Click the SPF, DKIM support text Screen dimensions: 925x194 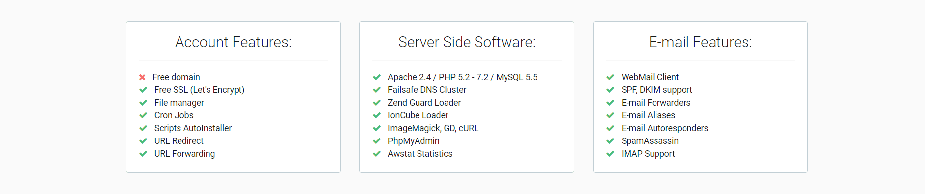click(656, 90)
